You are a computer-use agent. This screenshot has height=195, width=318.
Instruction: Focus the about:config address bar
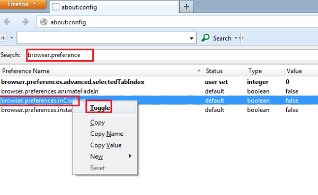177,22
